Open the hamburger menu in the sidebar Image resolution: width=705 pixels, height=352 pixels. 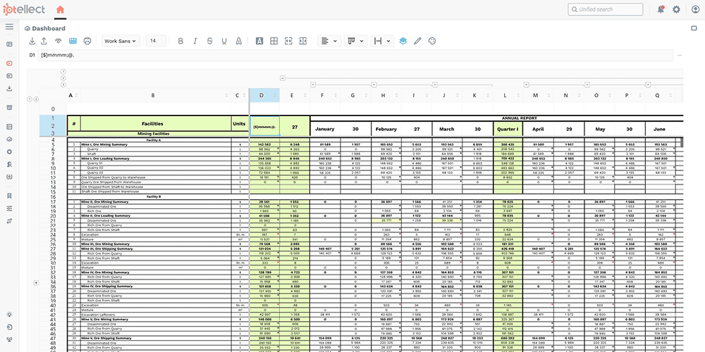pos(9,27)
